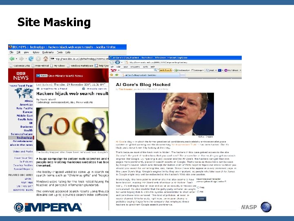Click the Back button in Internet Explorer
This screenshot has height=221, width=294.
coord(112,62)
